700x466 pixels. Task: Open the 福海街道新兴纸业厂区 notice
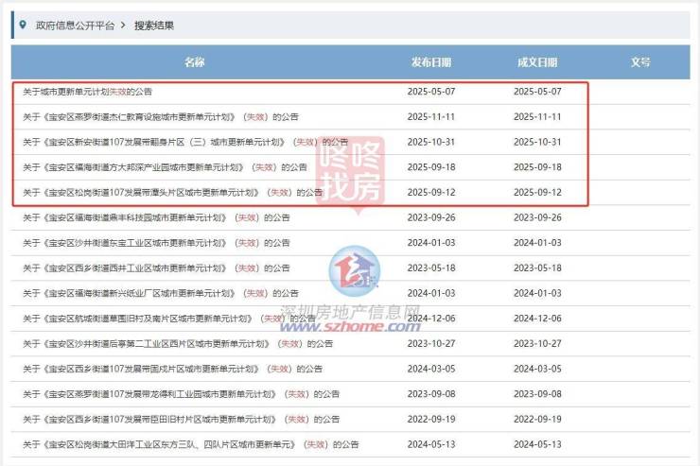tap(161, 293)
